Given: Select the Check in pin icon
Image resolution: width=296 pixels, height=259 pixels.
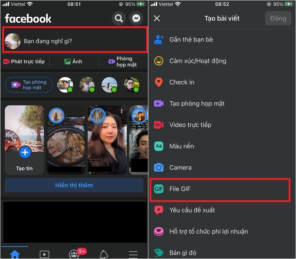Looking at the screenshot, I should [159, 82].
